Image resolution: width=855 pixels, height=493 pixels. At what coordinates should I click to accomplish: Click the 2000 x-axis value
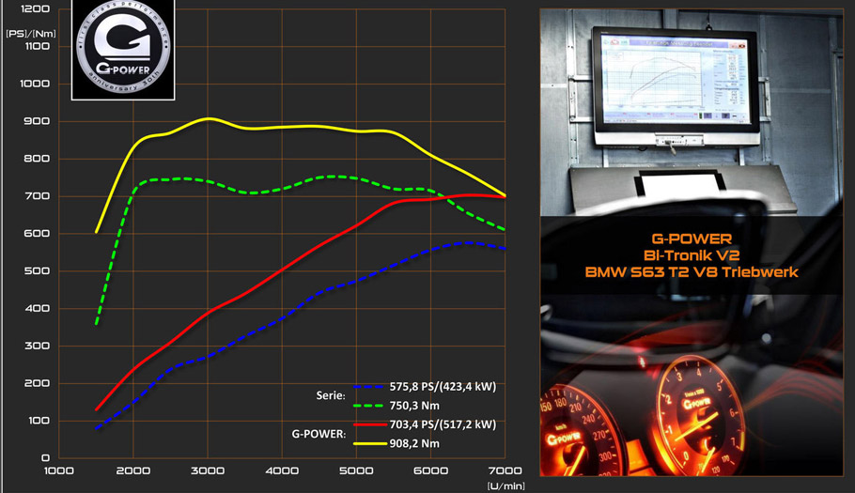tap(133, 470)
